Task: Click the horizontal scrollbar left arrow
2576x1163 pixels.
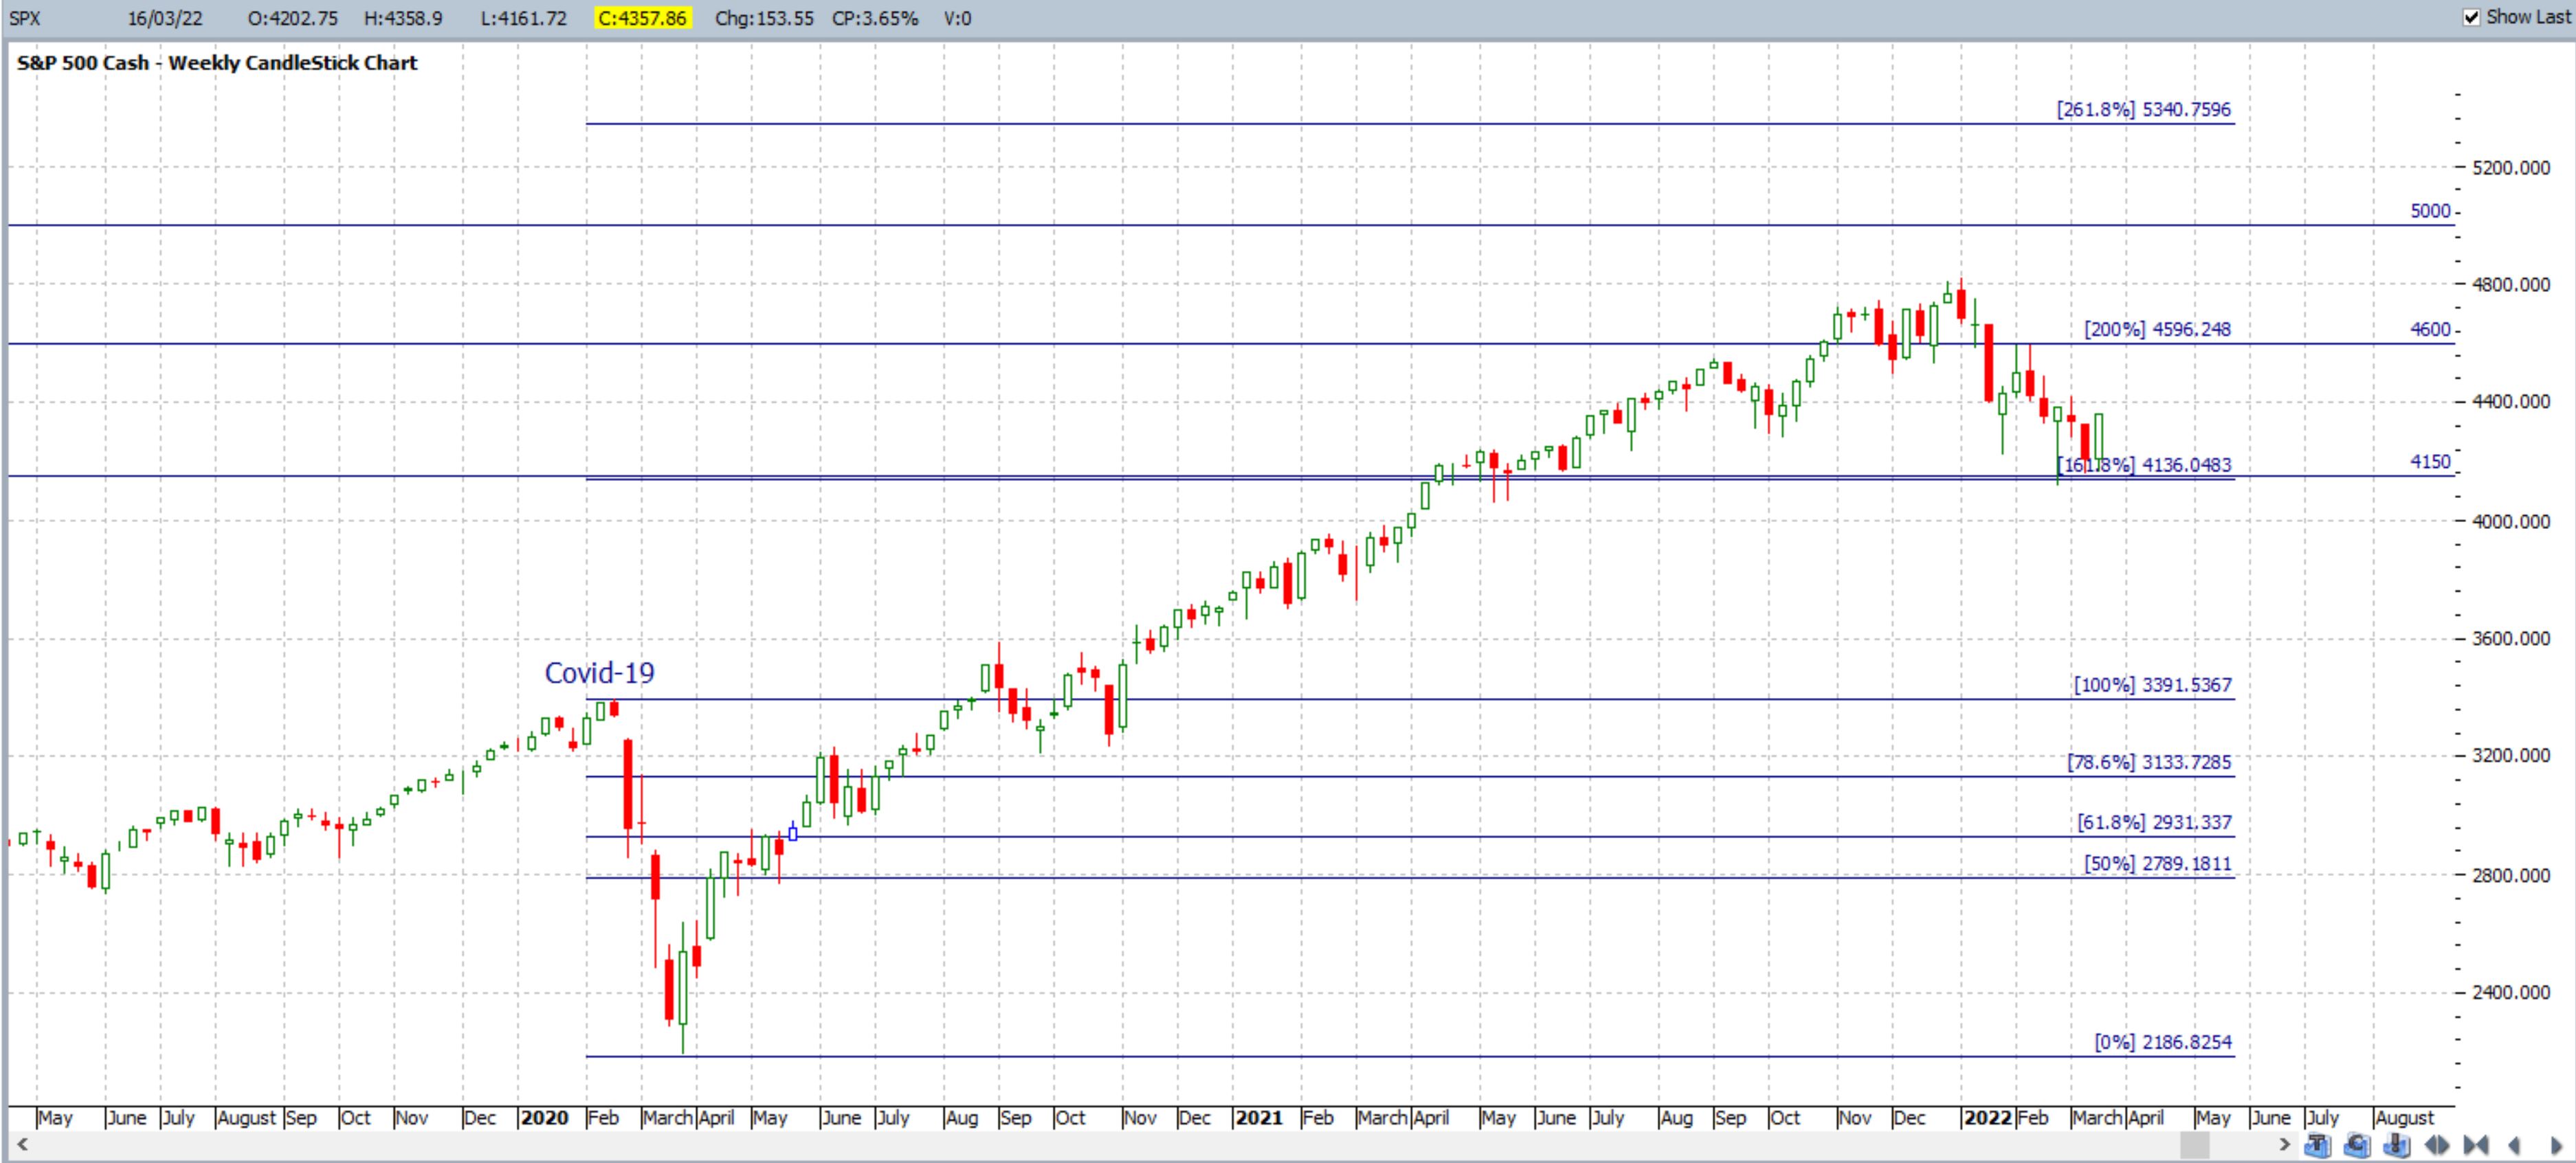Action: click(x=22, y=1144)
